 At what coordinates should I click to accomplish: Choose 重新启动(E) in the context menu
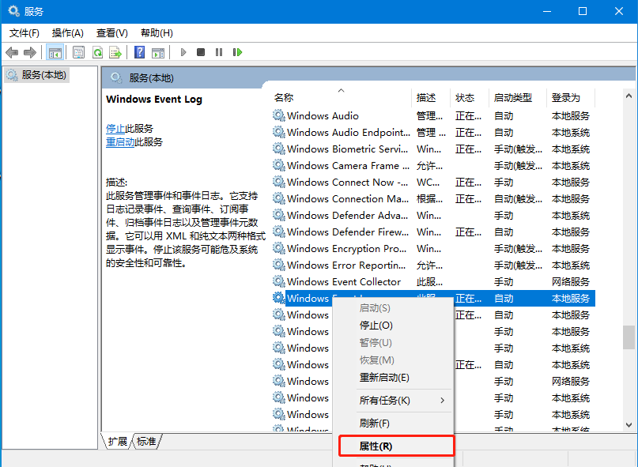click(384, 378)
